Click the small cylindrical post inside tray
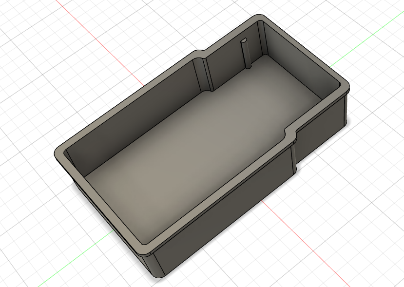Image resolution: width=404 pixels, height=287 pixels. [246, 53]
